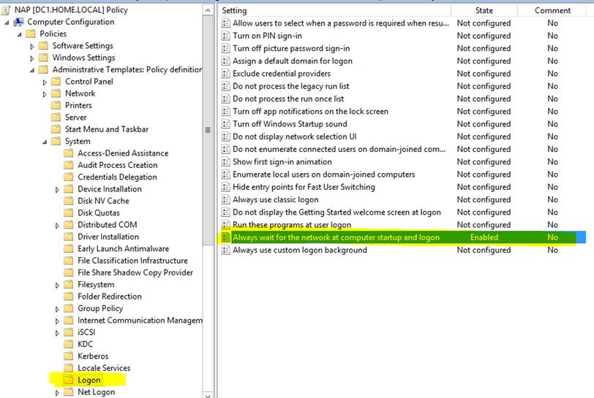Expand the Control Panel node
Viewport: 594px width, 398px height.
click(45, 83)
